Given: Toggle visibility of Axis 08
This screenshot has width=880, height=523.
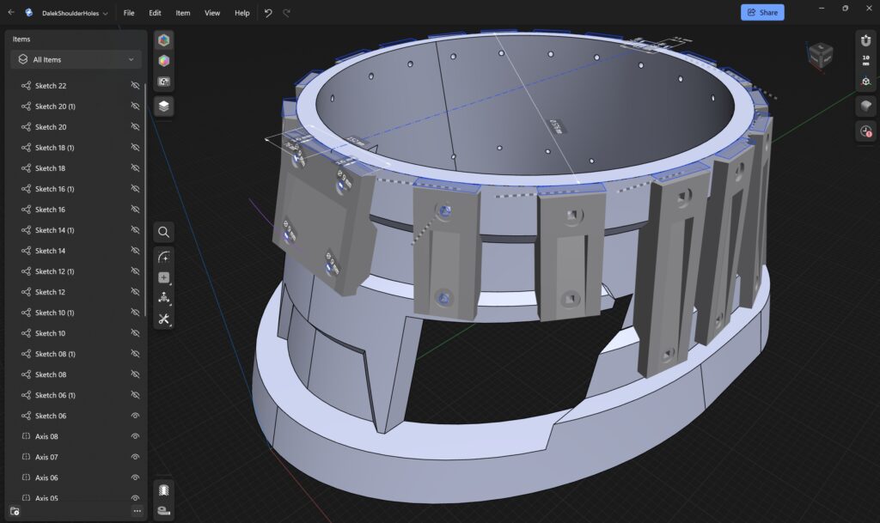Looking at the screenshot, I should coord(135,436).
